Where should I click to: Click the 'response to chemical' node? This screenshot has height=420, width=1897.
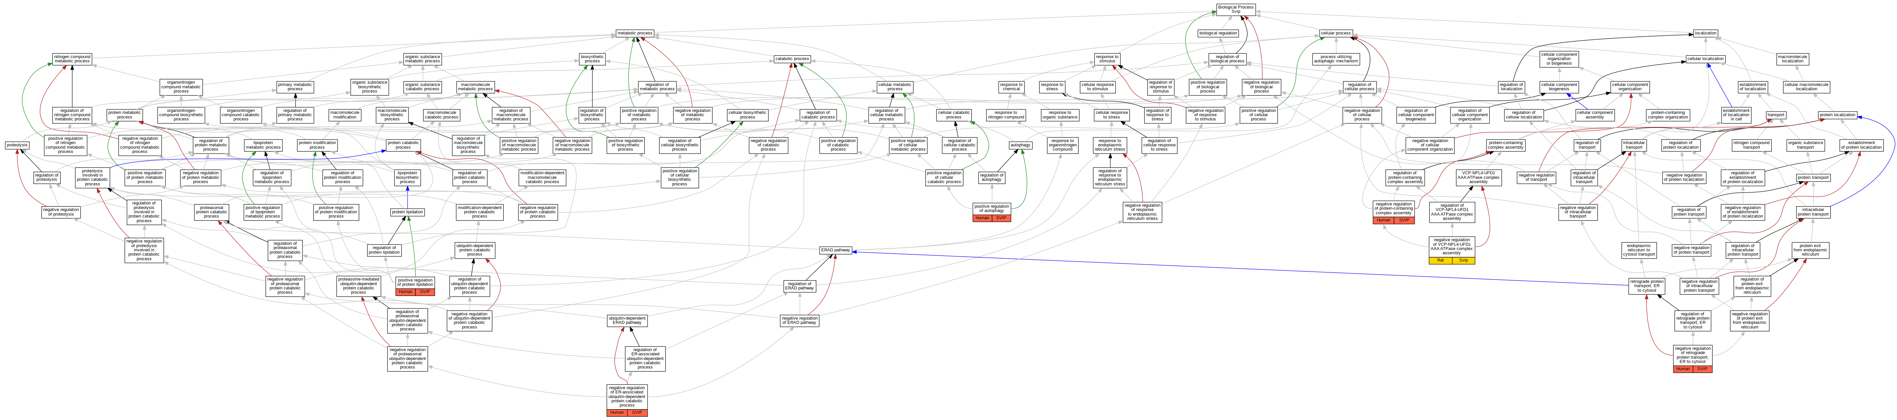pyautogui.click(x=1011, y=87)
